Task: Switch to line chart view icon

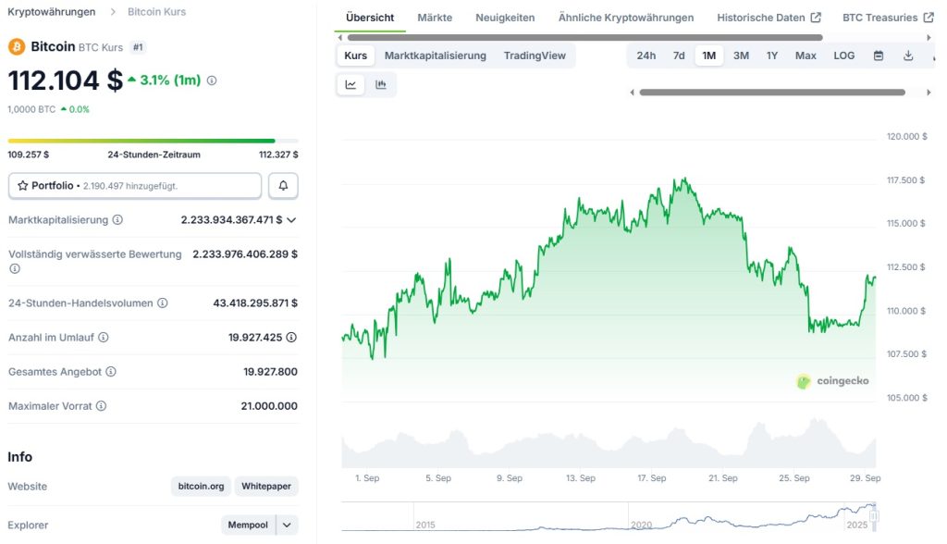Action: (x=351, y=84)
